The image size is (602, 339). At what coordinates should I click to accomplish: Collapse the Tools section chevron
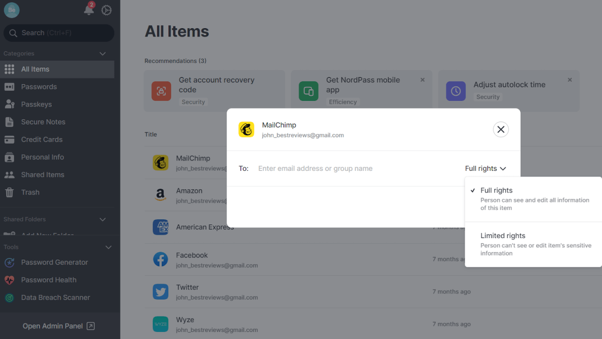[x=108, y=247]
